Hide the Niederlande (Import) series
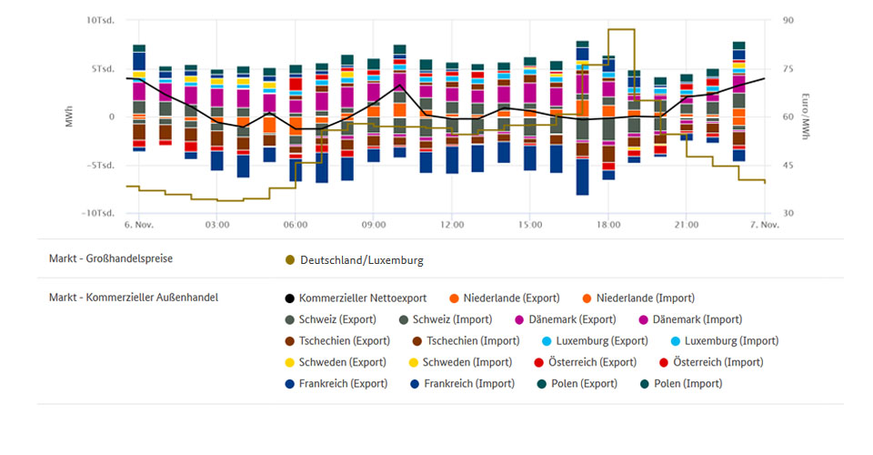 click(x=638, y=298)
